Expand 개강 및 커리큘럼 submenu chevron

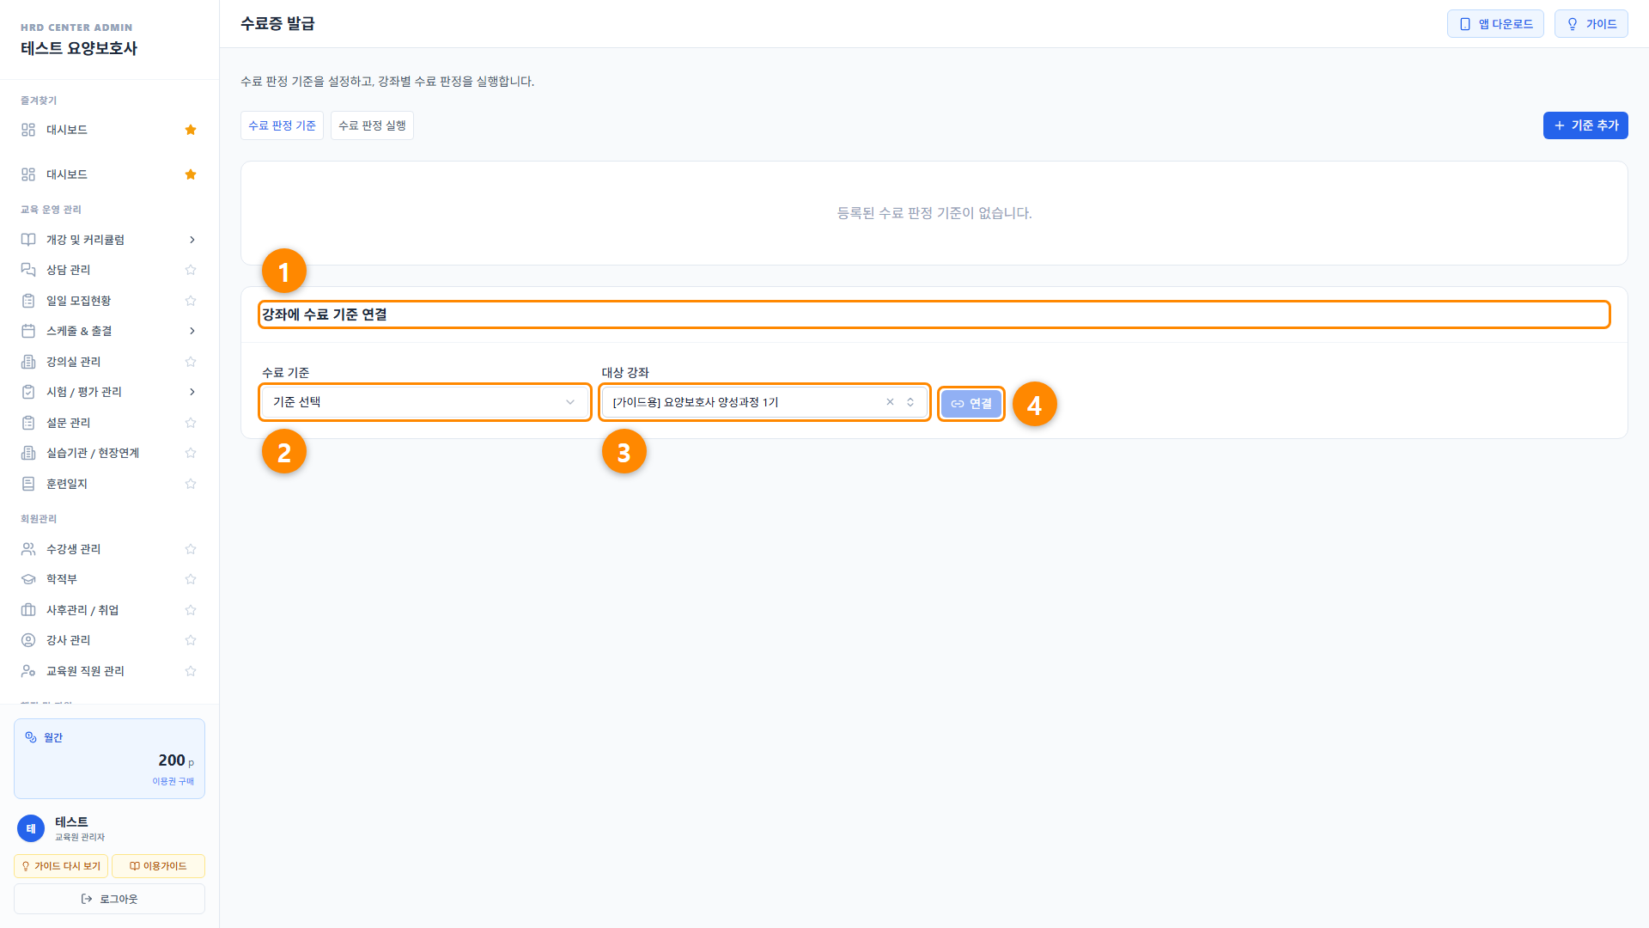pos(192,240)
